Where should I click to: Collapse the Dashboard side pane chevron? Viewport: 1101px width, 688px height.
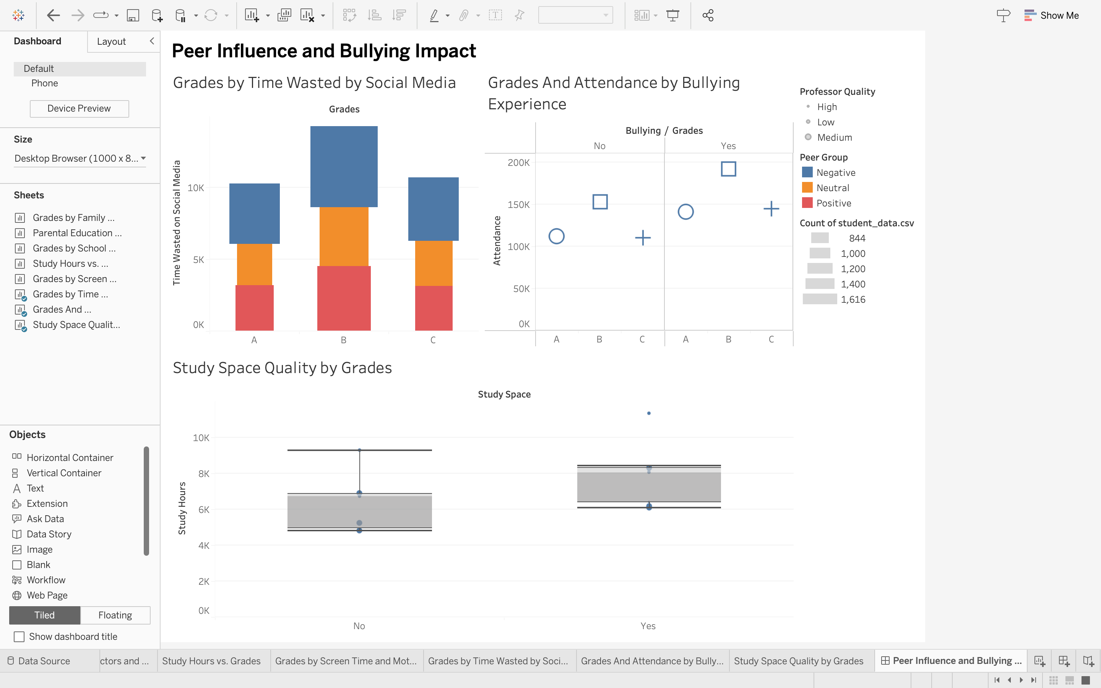click(152, 41)
